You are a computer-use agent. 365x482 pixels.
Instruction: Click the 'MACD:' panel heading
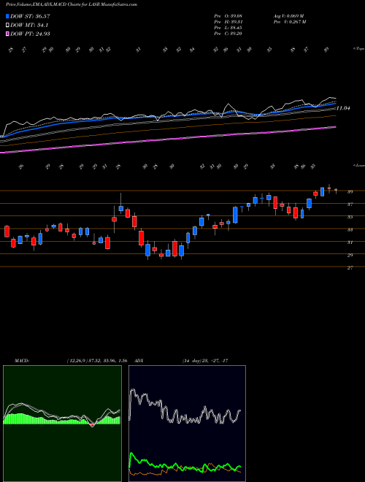[22, 361]
